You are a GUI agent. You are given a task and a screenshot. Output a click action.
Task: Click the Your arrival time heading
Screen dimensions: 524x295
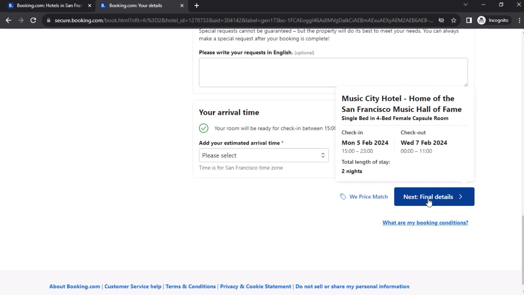(229, 112)
